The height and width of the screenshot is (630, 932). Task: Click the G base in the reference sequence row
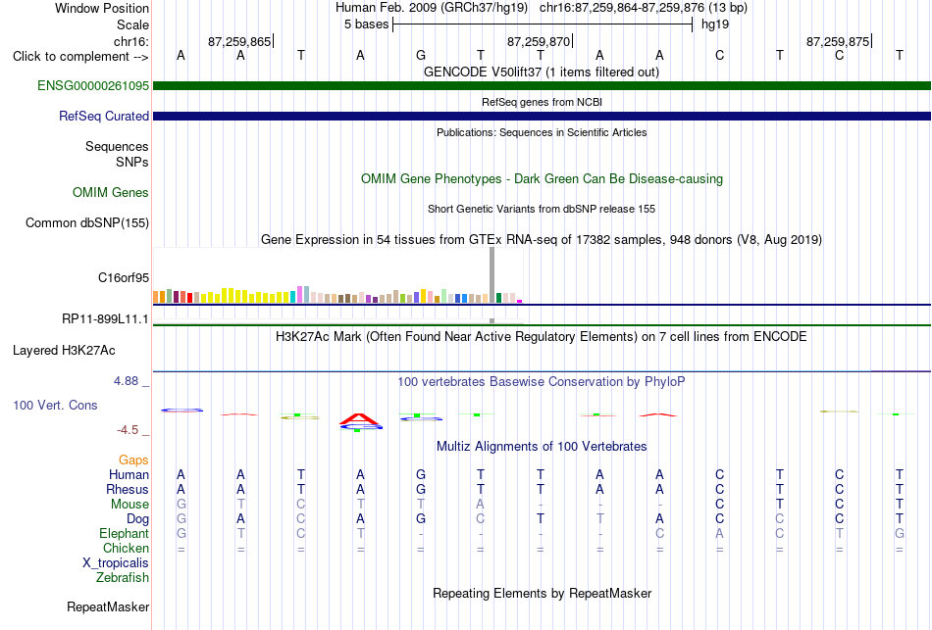(420, 55)
